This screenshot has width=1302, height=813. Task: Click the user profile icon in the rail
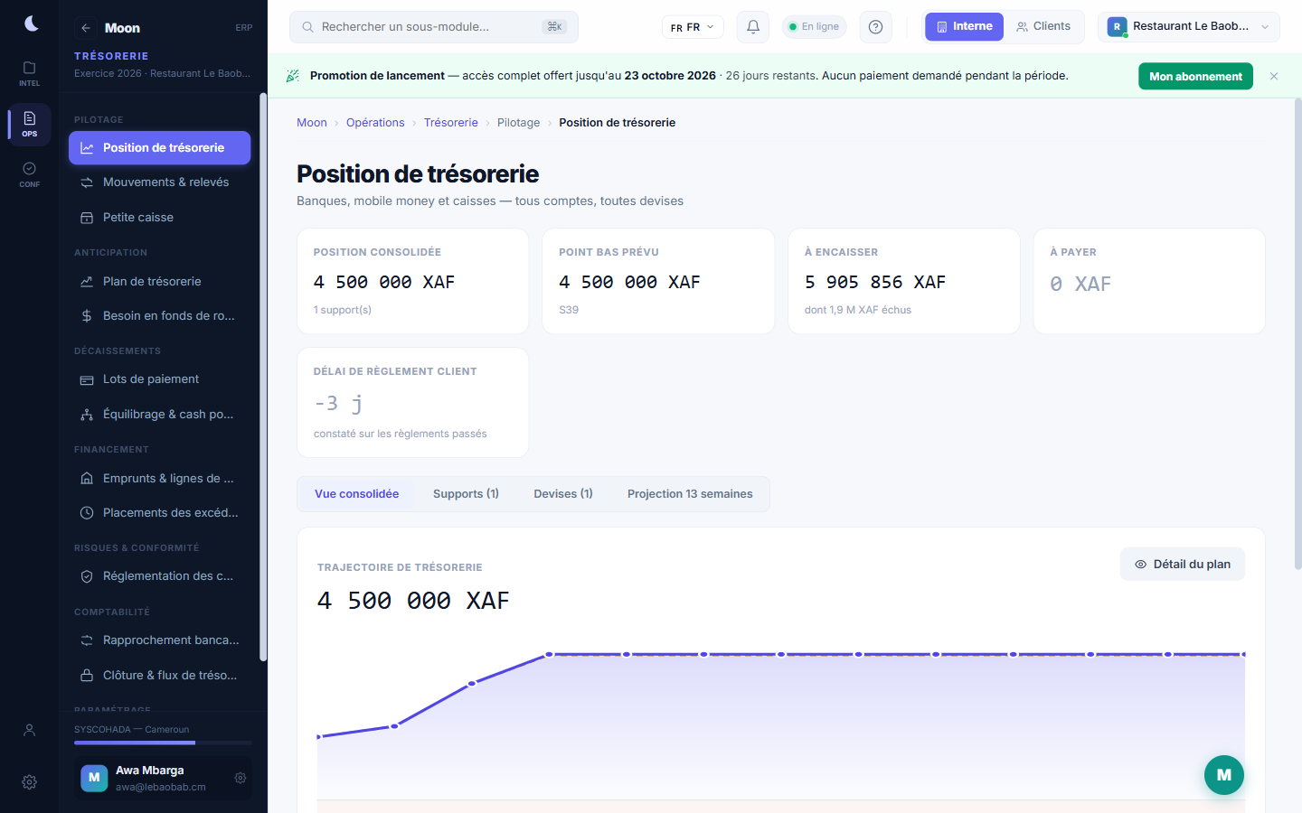click(30, 730)
